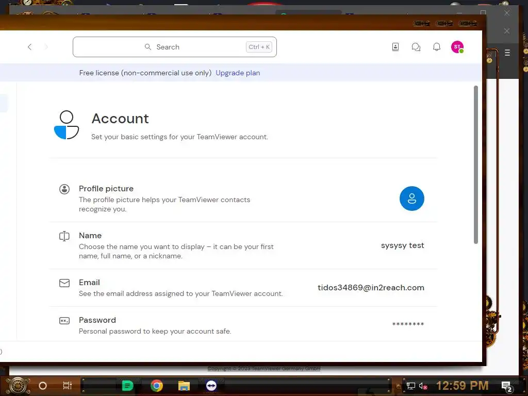Click the Free license notice text
This screenshot has height=396, width=528.
(x=145, y=73)
